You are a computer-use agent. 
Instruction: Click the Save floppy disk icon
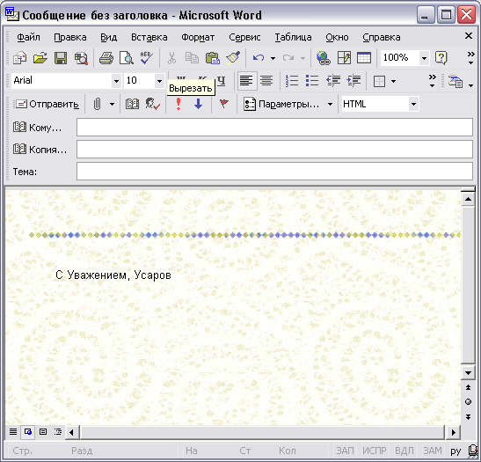tap(61, 58)
